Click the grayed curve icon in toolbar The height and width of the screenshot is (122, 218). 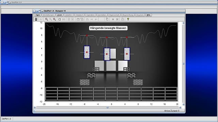click(41, 19)
